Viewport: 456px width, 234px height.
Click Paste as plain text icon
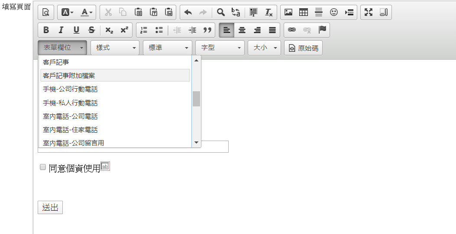coord(154,12)
